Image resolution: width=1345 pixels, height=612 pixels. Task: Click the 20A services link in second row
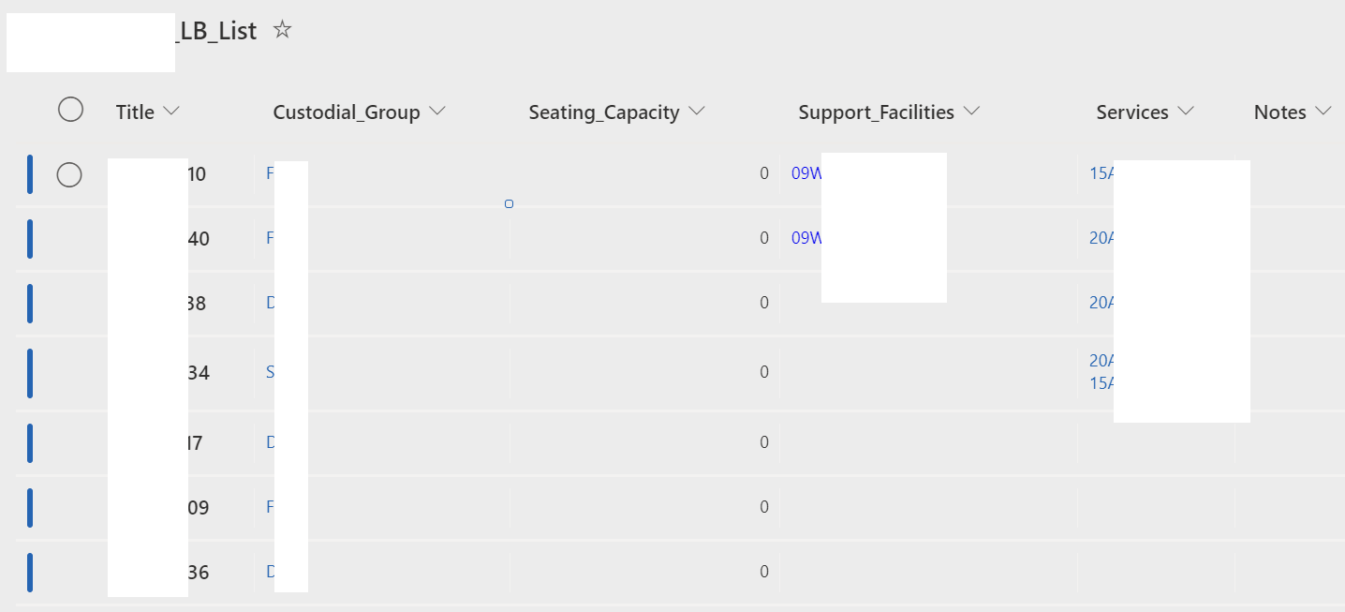pyautogui.click(x=1101, y=238)
